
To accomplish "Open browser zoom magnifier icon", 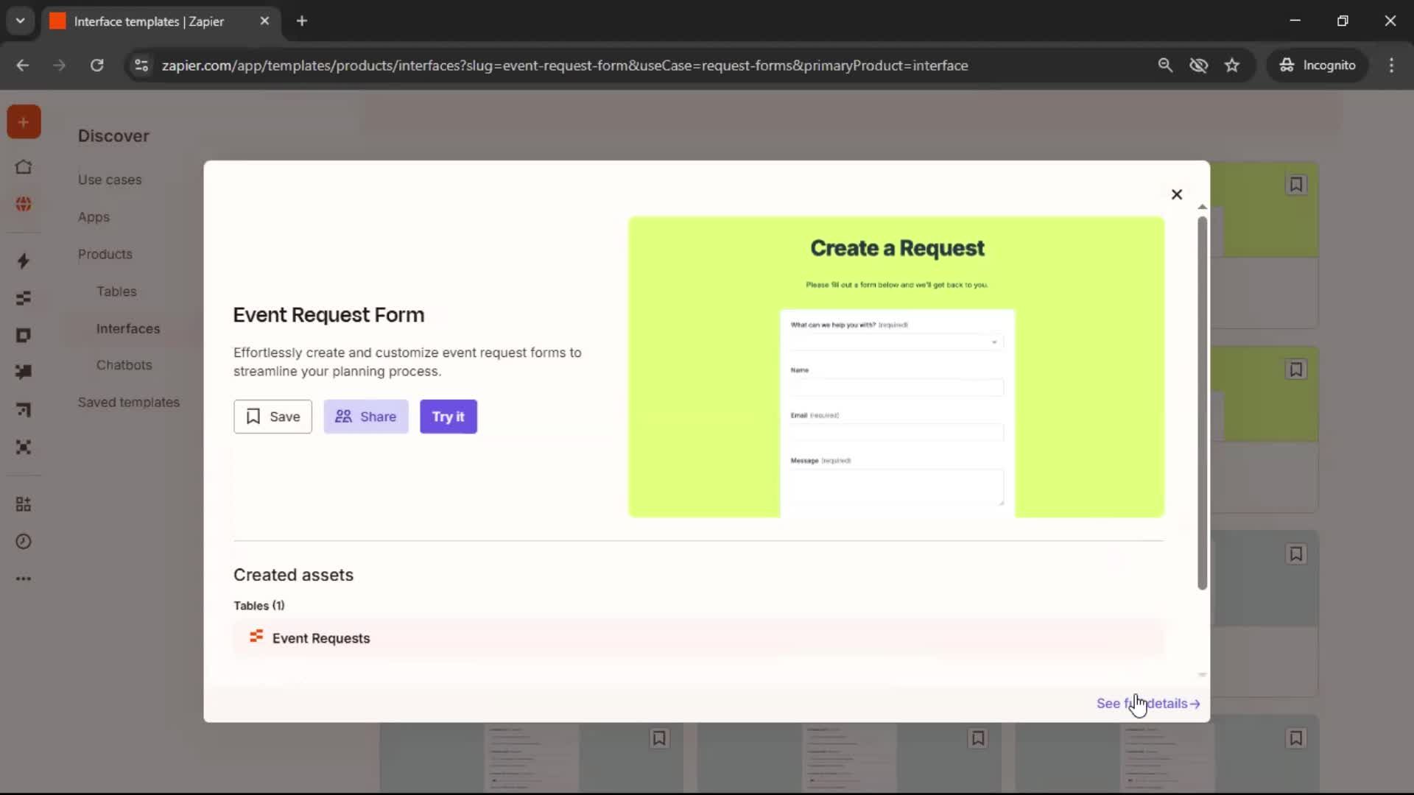I will pyautogui.click(x=1165, y=66).
